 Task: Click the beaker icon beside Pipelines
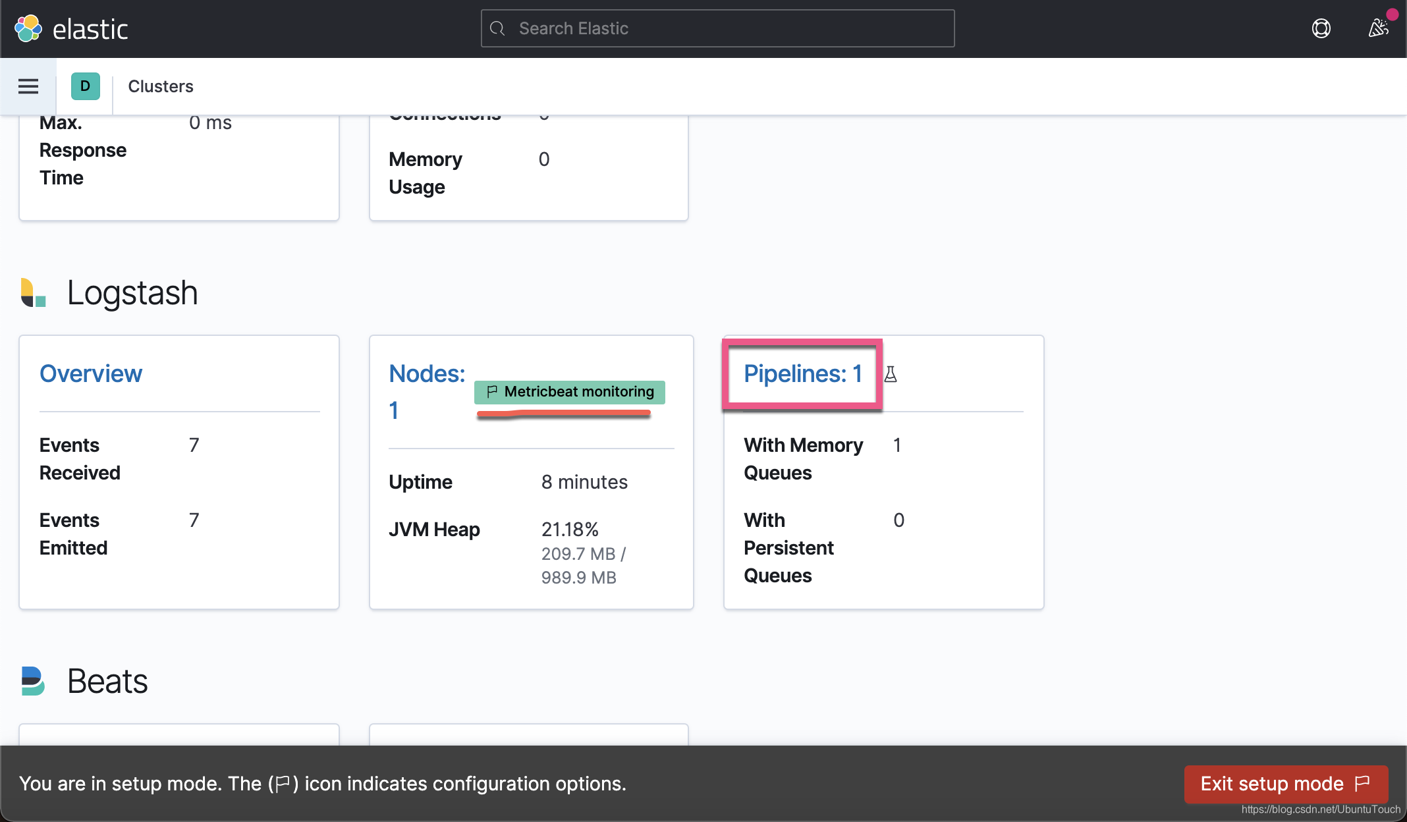891,374
